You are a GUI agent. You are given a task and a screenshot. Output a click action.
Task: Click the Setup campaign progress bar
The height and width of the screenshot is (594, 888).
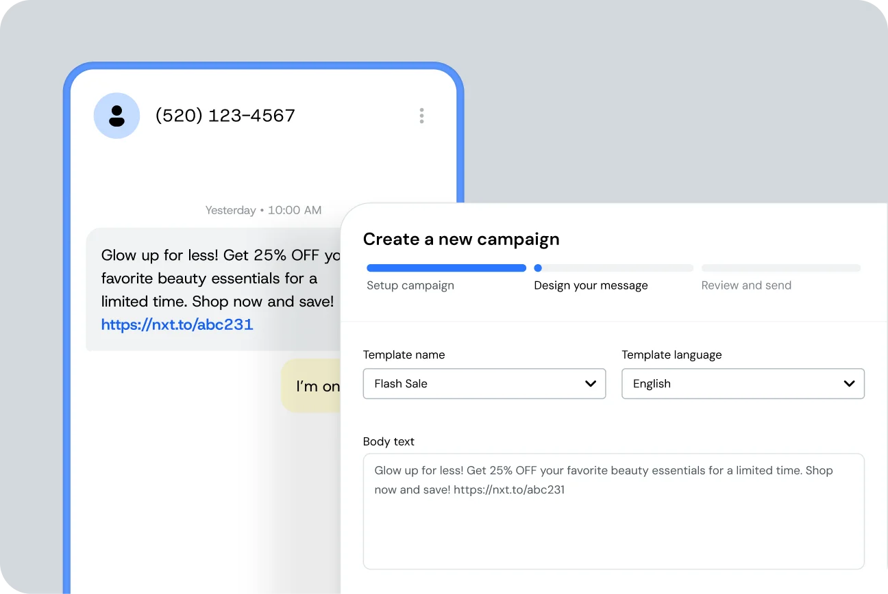click(445, 268)
